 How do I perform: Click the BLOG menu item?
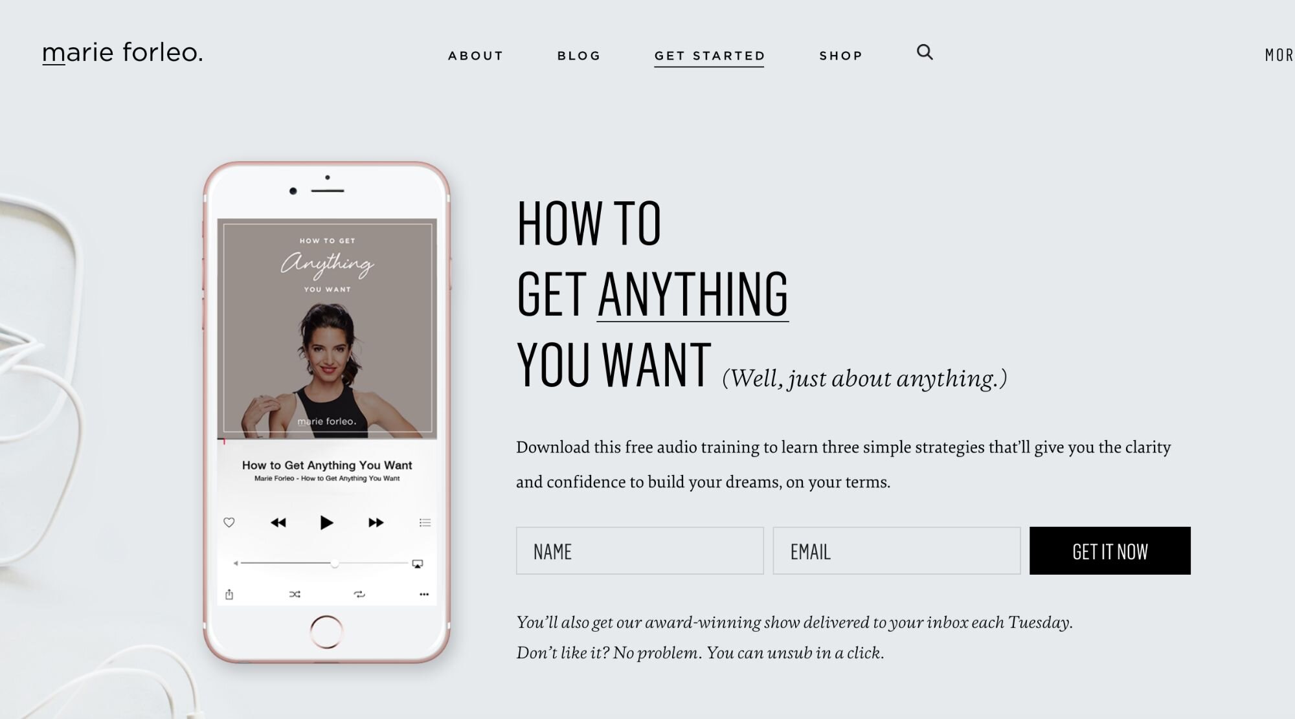point(580,55)
